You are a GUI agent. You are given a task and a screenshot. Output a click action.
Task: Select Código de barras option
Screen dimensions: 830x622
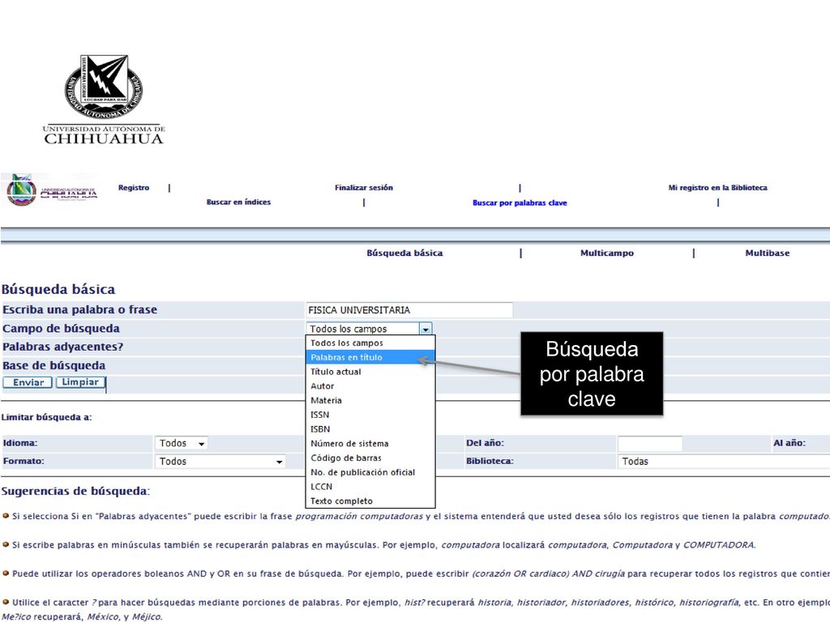click(x=370, y=458)
